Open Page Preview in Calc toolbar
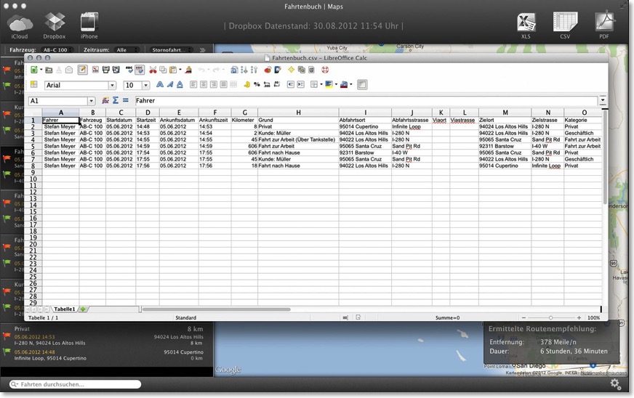The image size is (634, 398). click(116, 70)
